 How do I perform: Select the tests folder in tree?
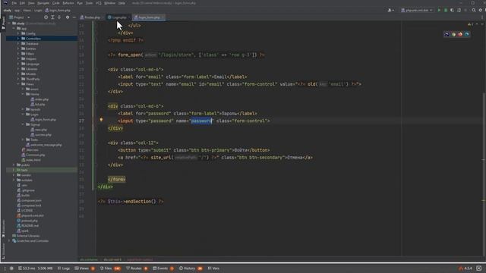(x=42, y=170)
